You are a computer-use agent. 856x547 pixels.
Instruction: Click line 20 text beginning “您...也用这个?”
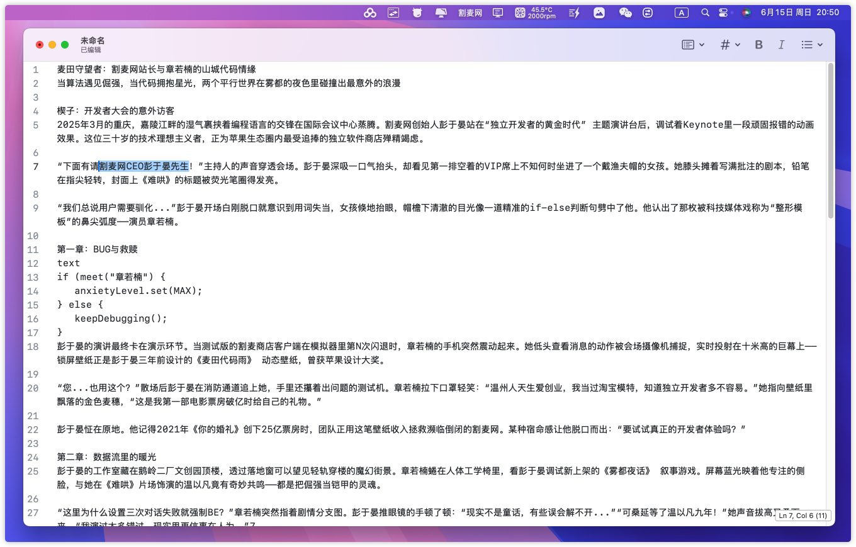click(435, 395)
